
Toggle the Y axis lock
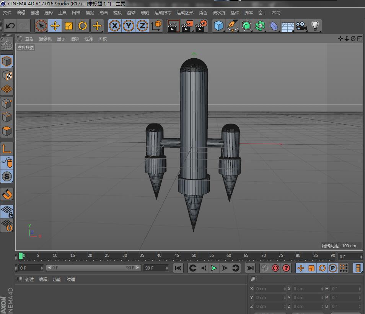129,26
